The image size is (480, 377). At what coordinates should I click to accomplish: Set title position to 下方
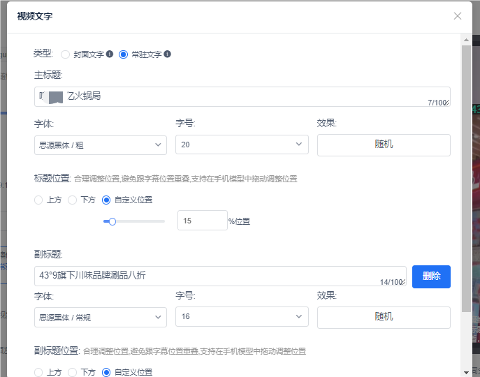click(72, 200)
